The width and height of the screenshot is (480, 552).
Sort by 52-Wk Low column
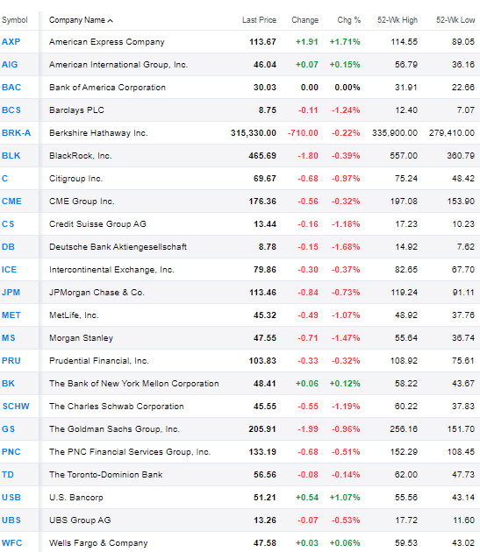[x=455, y=20]
